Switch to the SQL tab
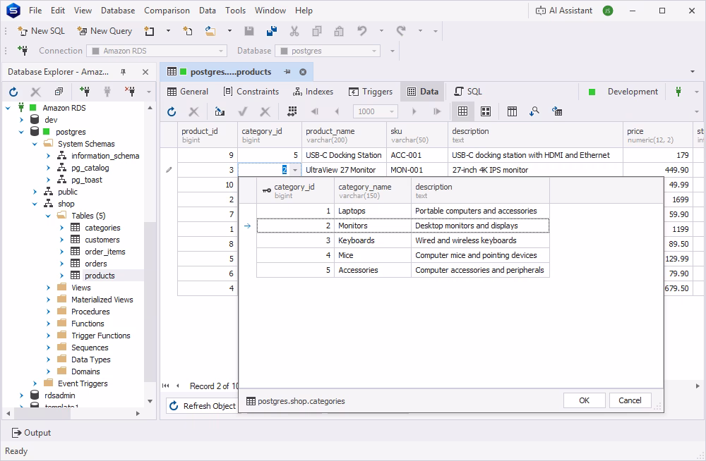The width and height of the screenshot is (706, 461). point(468,92)
